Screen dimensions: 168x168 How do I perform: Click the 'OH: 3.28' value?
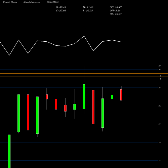click(x=115, y=10)
